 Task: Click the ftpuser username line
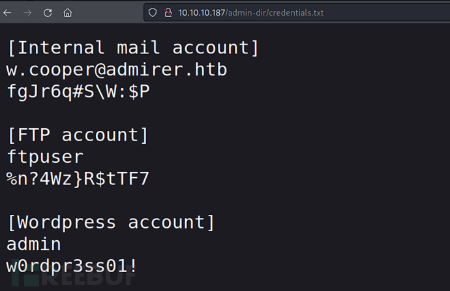45,157
